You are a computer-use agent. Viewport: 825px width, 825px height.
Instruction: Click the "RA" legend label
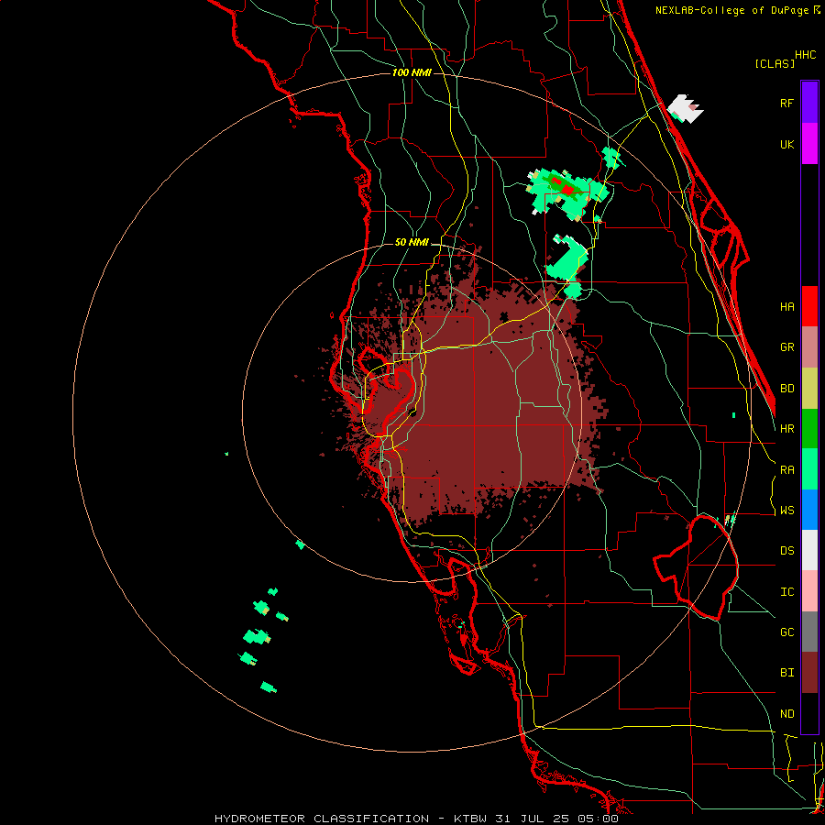(787, 470)
